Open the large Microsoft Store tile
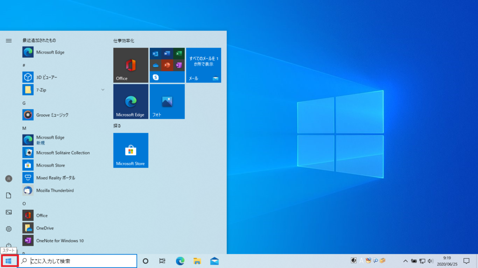This screenshot has width=478, height=268. [131, 150]
